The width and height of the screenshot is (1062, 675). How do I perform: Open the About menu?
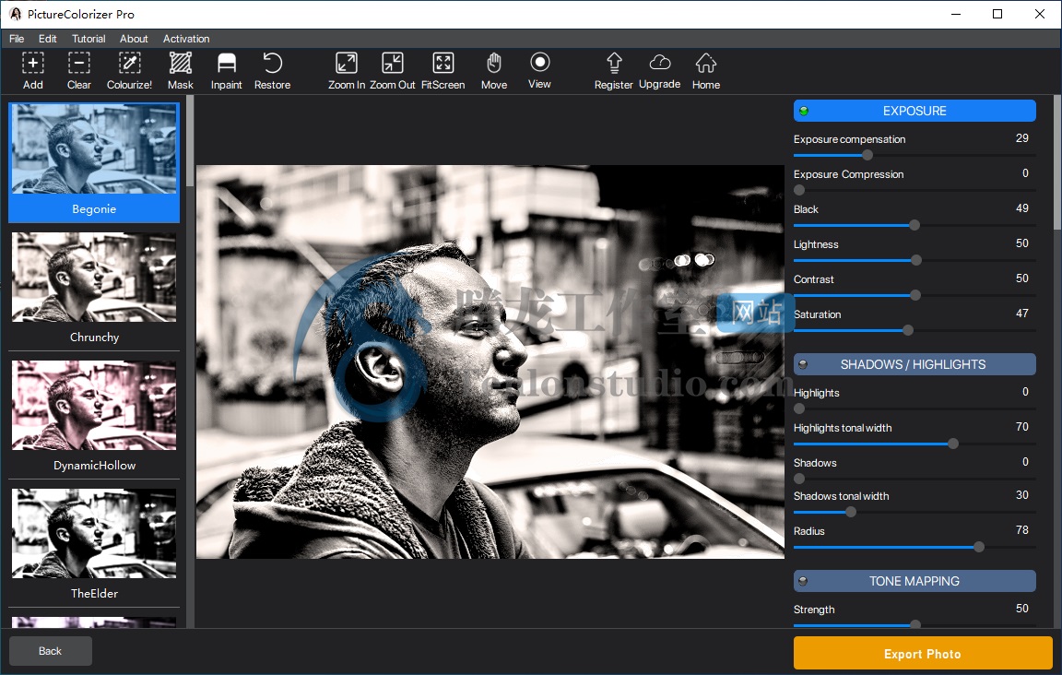tap(134, 39)
